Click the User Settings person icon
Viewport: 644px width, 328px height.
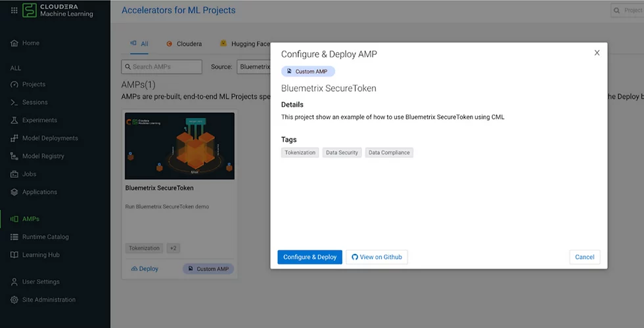[14, 282]
